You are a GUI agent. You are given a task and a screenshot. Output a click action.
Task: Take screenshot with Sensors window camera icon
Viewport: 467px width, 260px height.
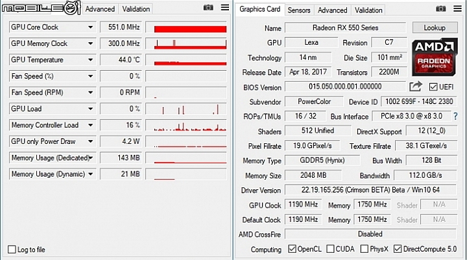pyautogui.click(x=208, y=8)
